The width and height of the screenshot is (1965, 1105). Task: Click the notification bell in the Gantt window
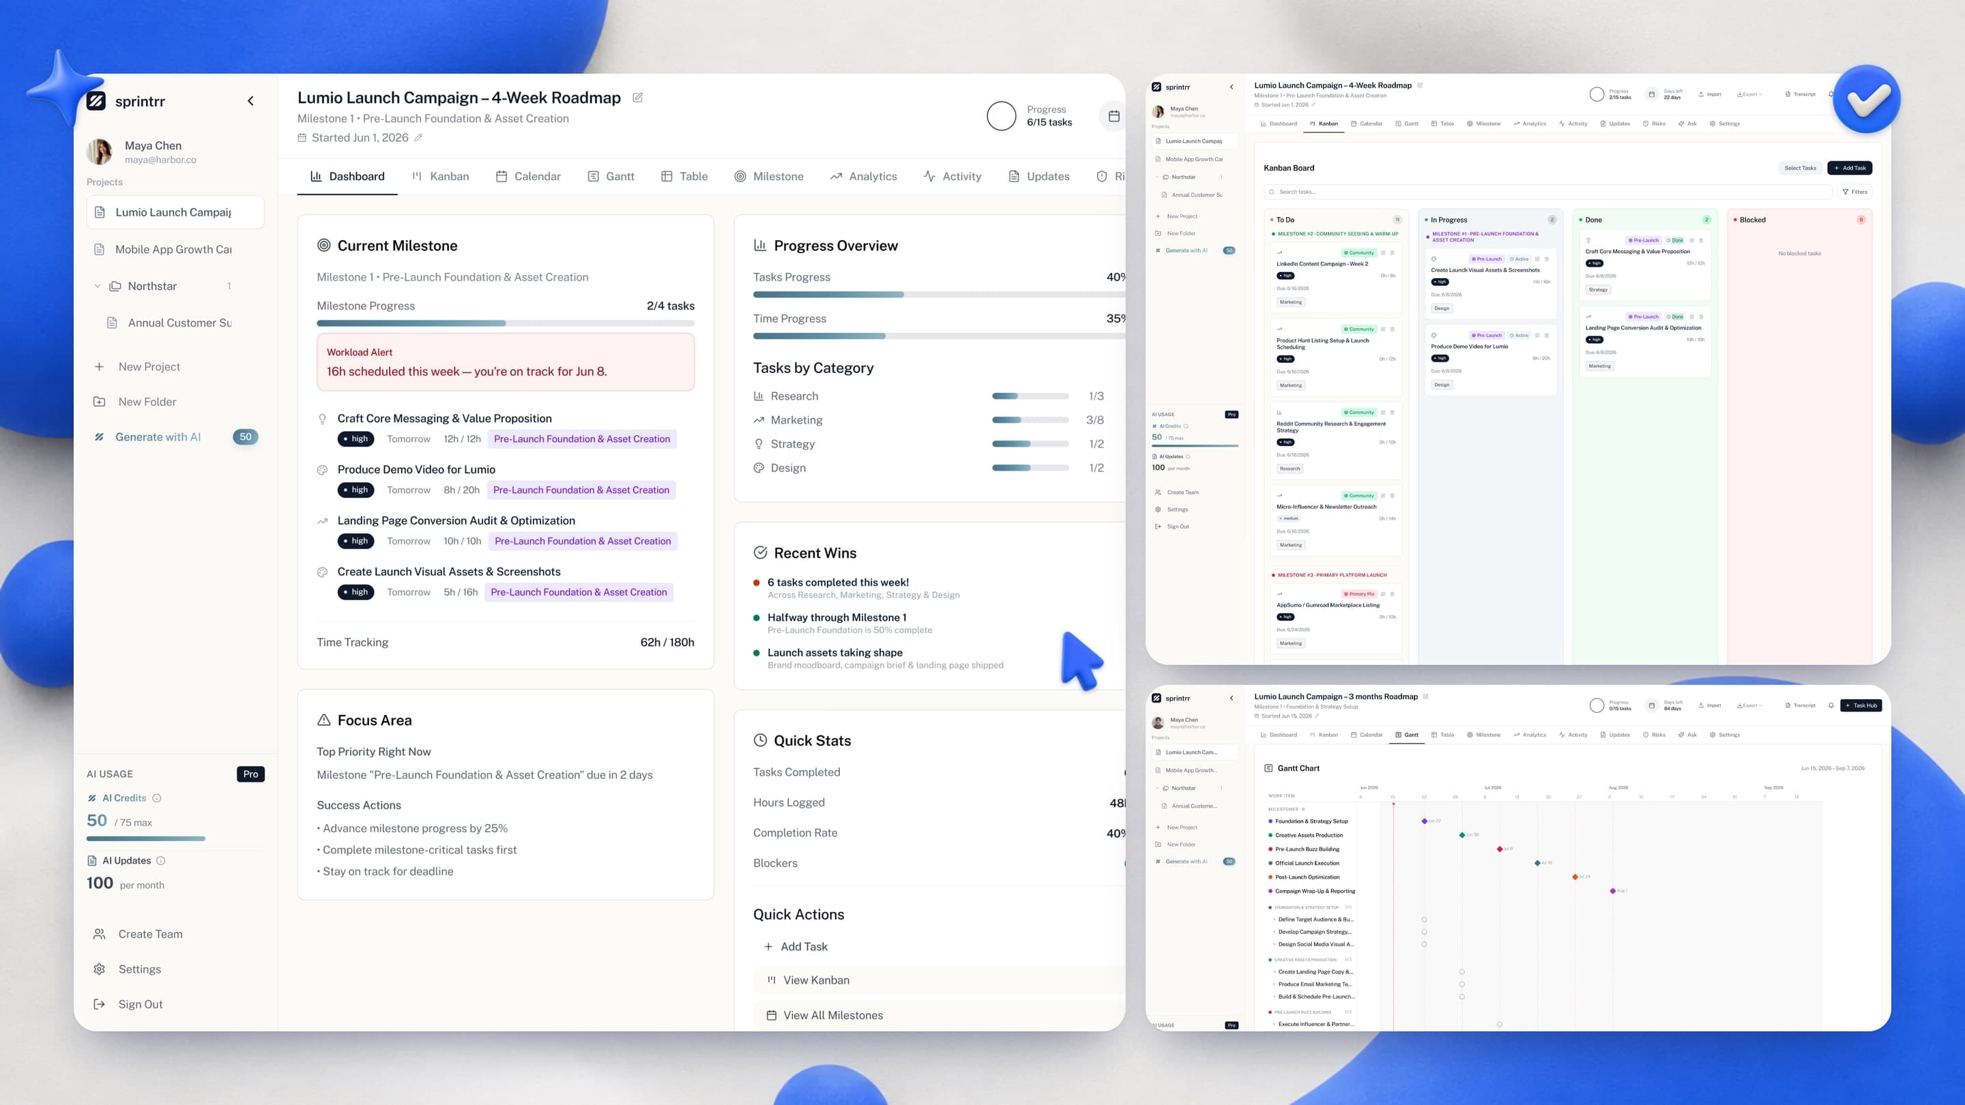(1831, 705)
